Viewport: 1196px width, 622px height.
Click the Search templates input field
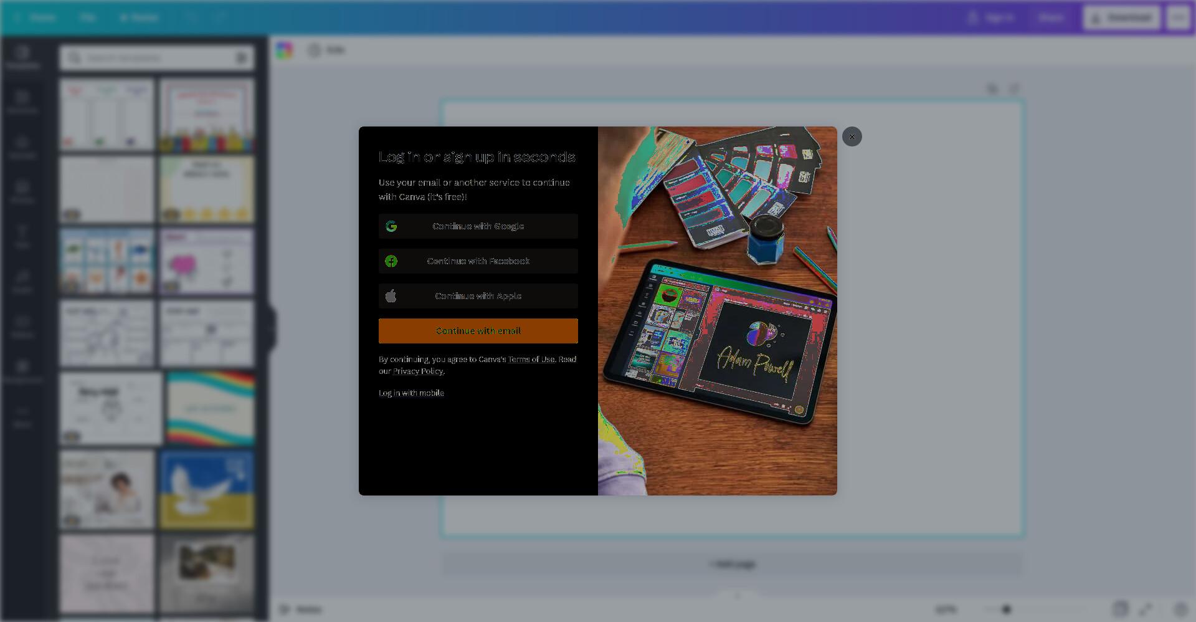pos(157,58)
